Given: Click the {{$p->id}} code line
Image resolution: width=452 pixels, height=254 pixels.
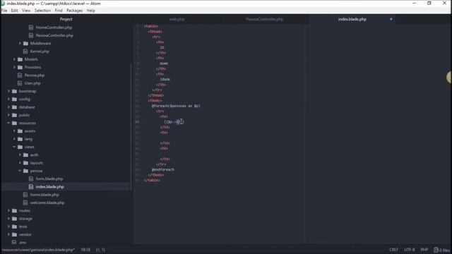Looking at the screenshot, I should [x=174, y=122].
